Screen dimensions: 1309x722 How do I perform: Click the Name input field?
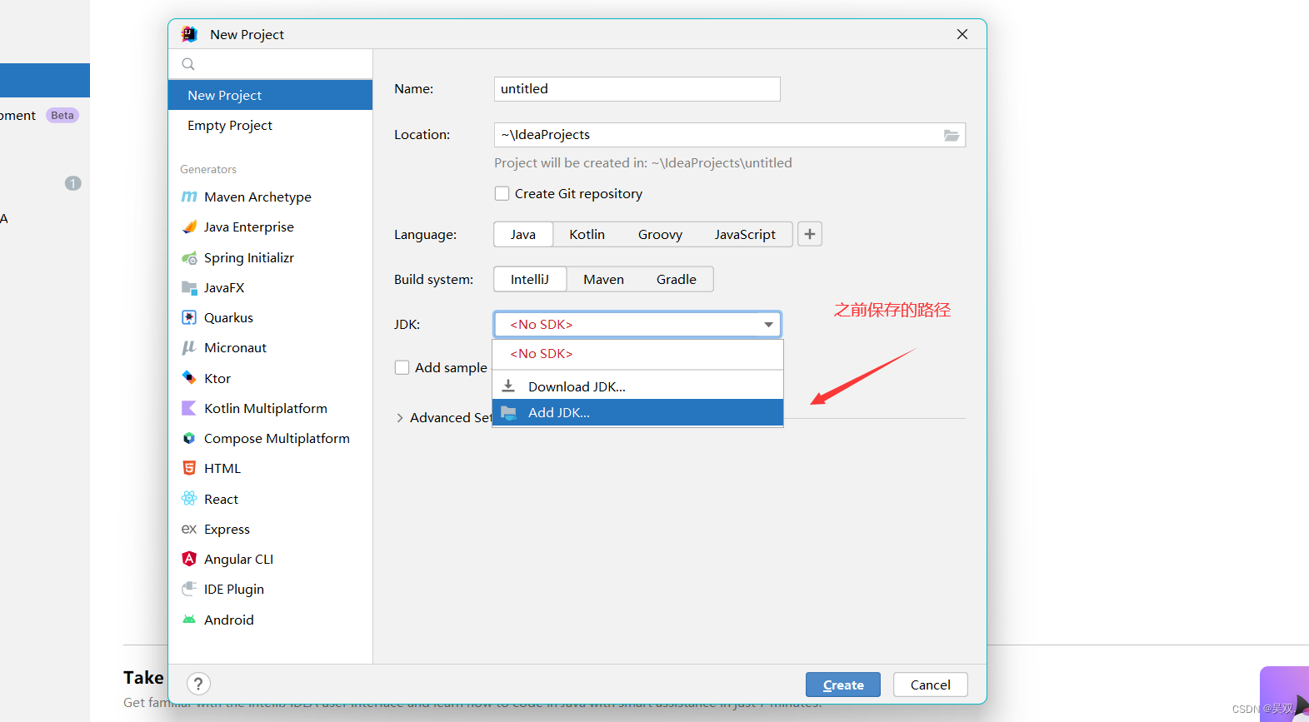pyautogui.click(x=637, y=89)
